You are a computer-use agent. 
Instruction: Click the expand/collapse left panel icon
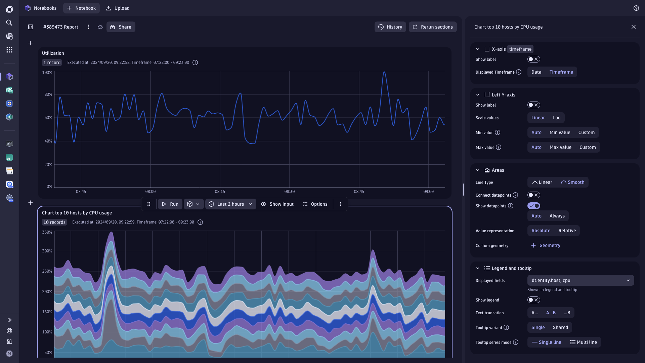tap(9, 320)
